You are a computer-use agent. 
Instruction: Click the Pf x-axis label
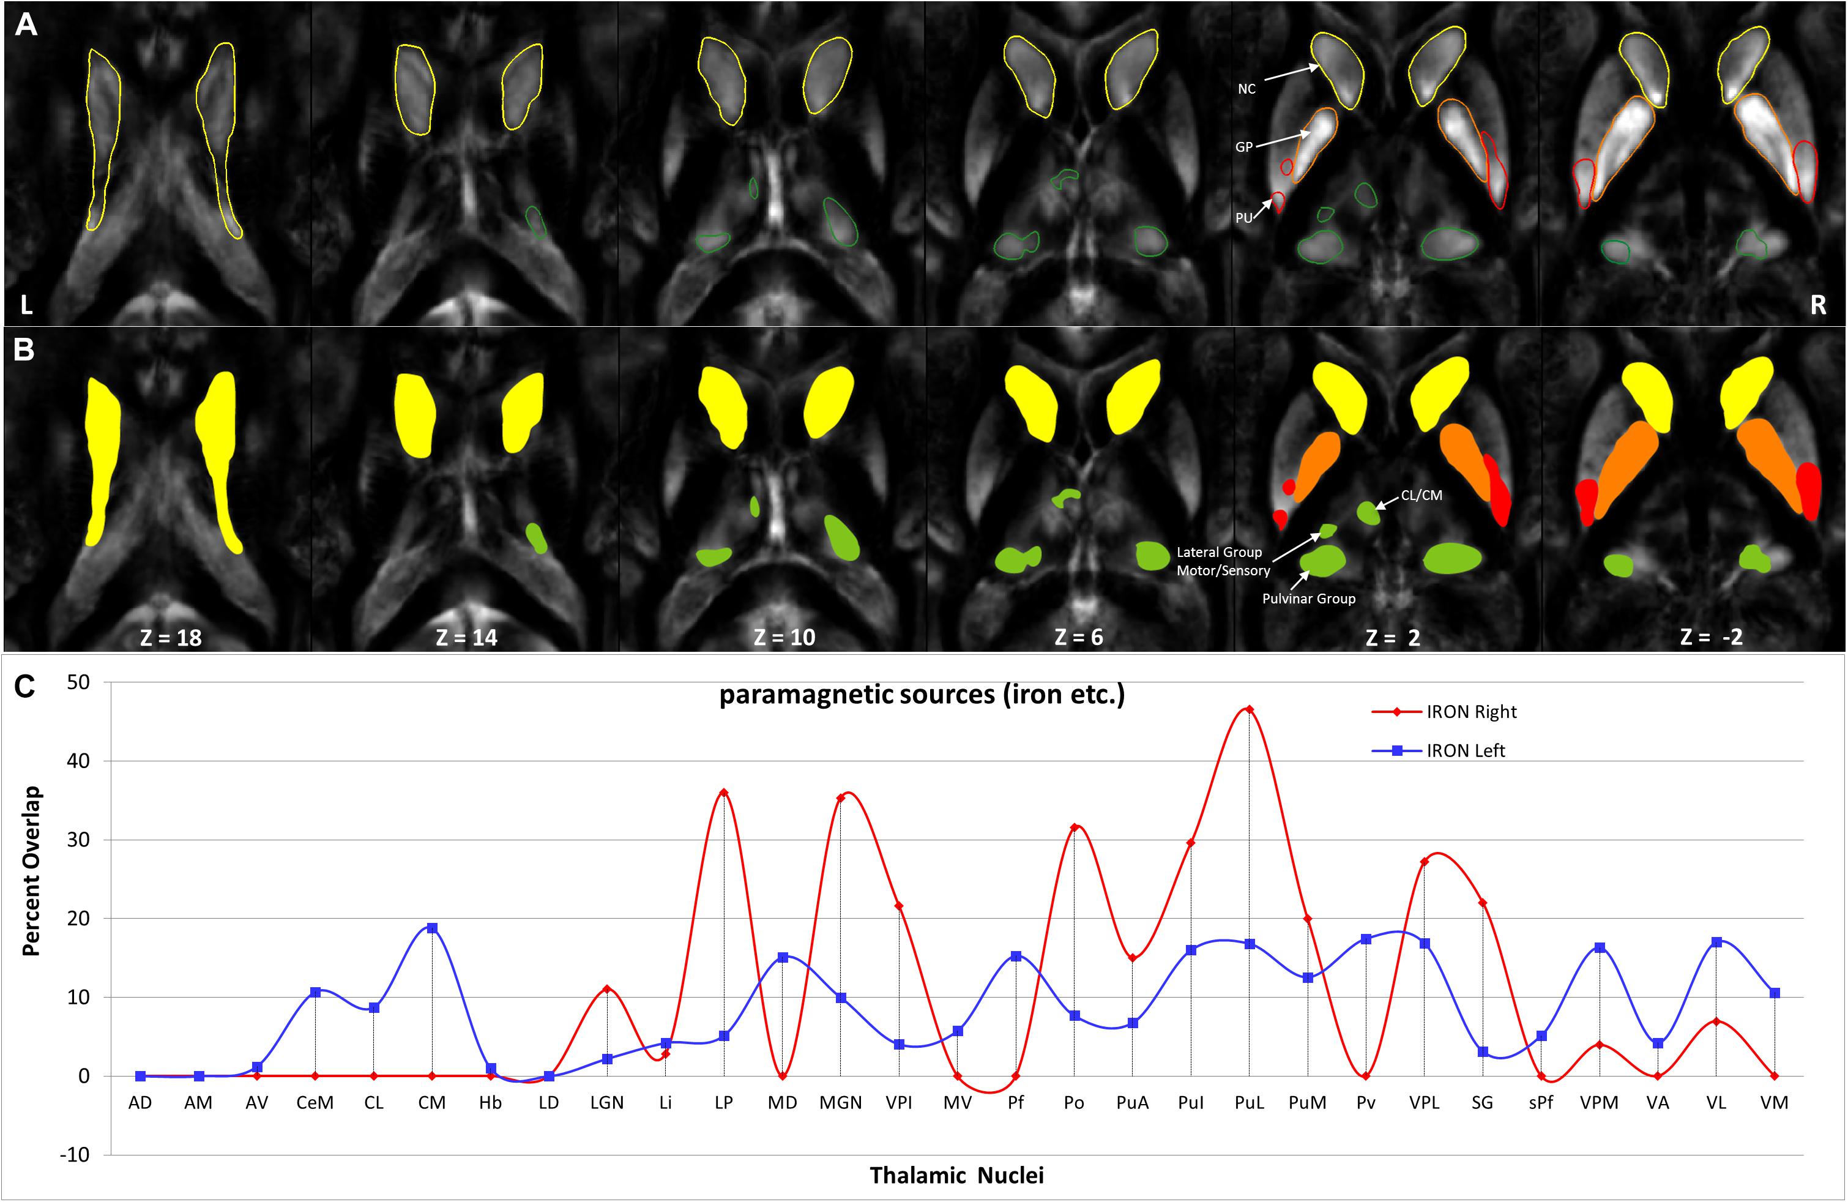[1016, 1103]
